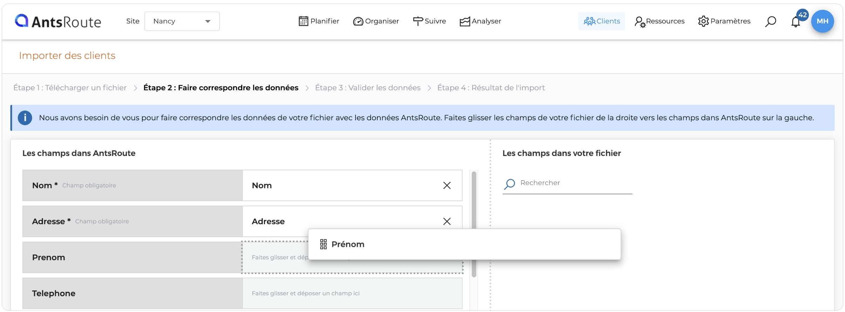Click Les champs dans AntsRoute heading
Viewport: 845px width, 312px height.
[79, 153]
